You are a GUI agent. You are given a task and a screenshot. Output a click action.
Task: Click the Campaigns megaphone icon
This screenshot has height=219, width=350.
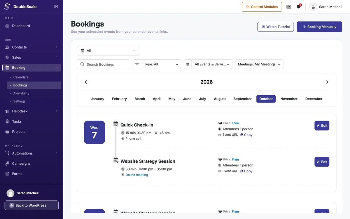(7, 164)
